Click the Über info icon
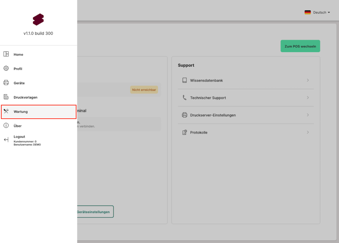Image resolution: width=339 pixels, height=243 pixels. (x=6, y=126)
